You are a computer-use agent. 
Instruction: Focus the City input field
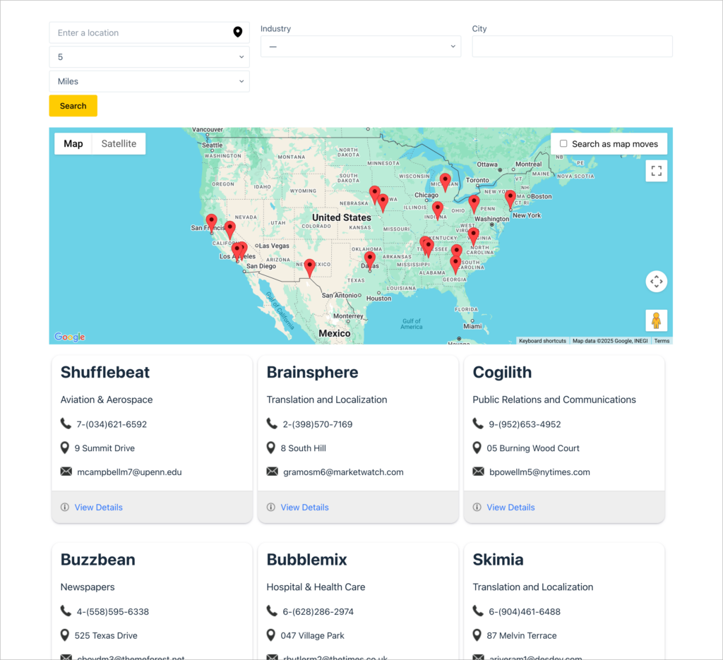pos(572,47)
